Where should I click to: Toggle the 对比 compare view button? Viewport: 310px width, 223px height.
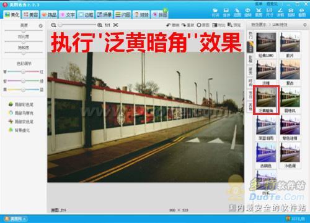(x=219, y=25)
